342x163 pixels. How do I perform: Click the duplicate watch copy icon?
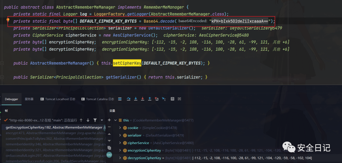(109, 148)
